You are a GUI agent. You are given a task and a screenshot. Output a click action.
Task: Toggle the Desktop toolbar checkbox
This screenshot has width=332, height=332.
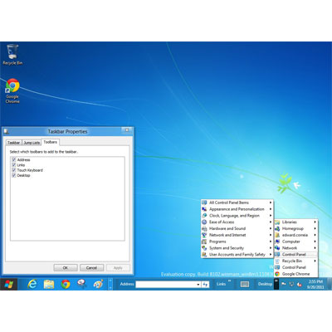[x=14, y=175]
